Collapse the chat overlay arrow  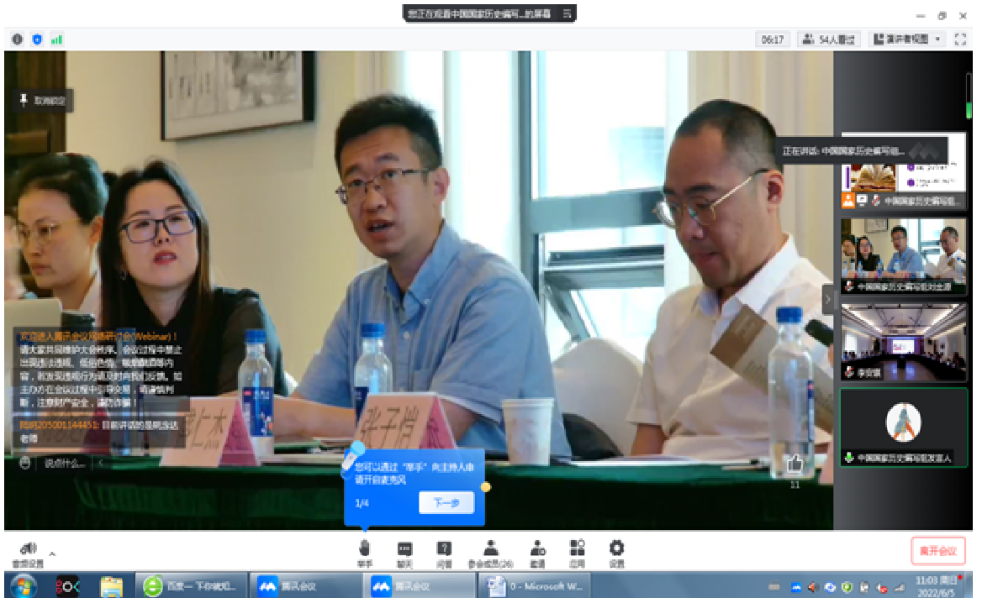tap(101, 463)
